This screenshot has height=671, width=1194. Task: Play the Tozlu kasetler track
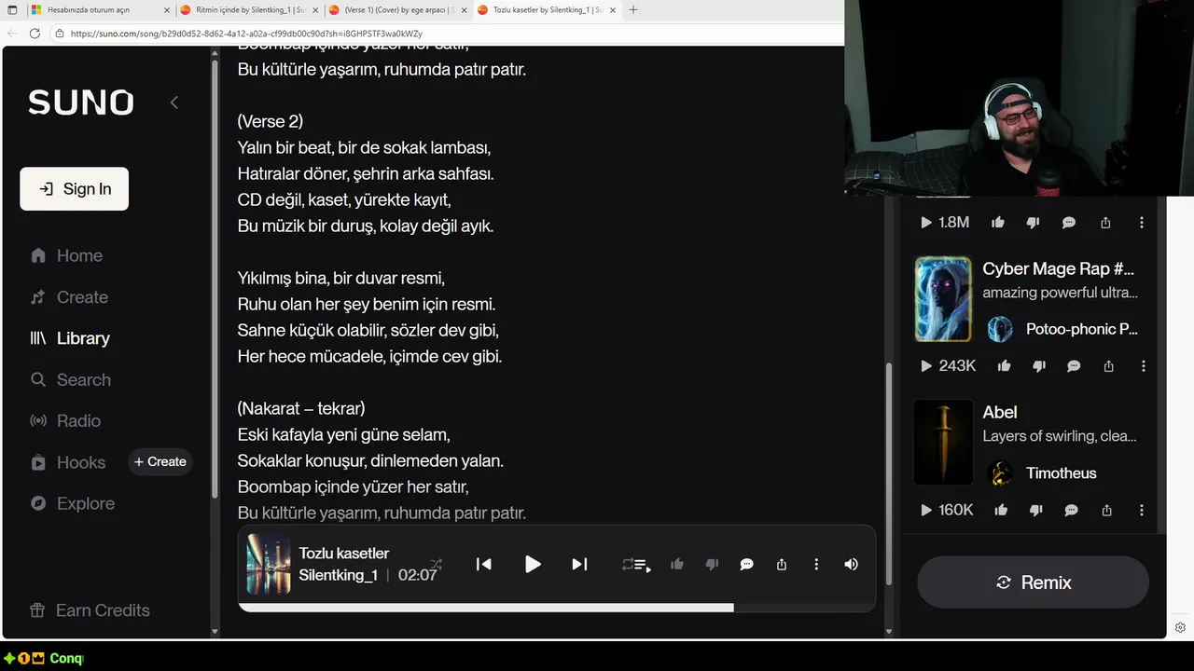click(533, 564)
